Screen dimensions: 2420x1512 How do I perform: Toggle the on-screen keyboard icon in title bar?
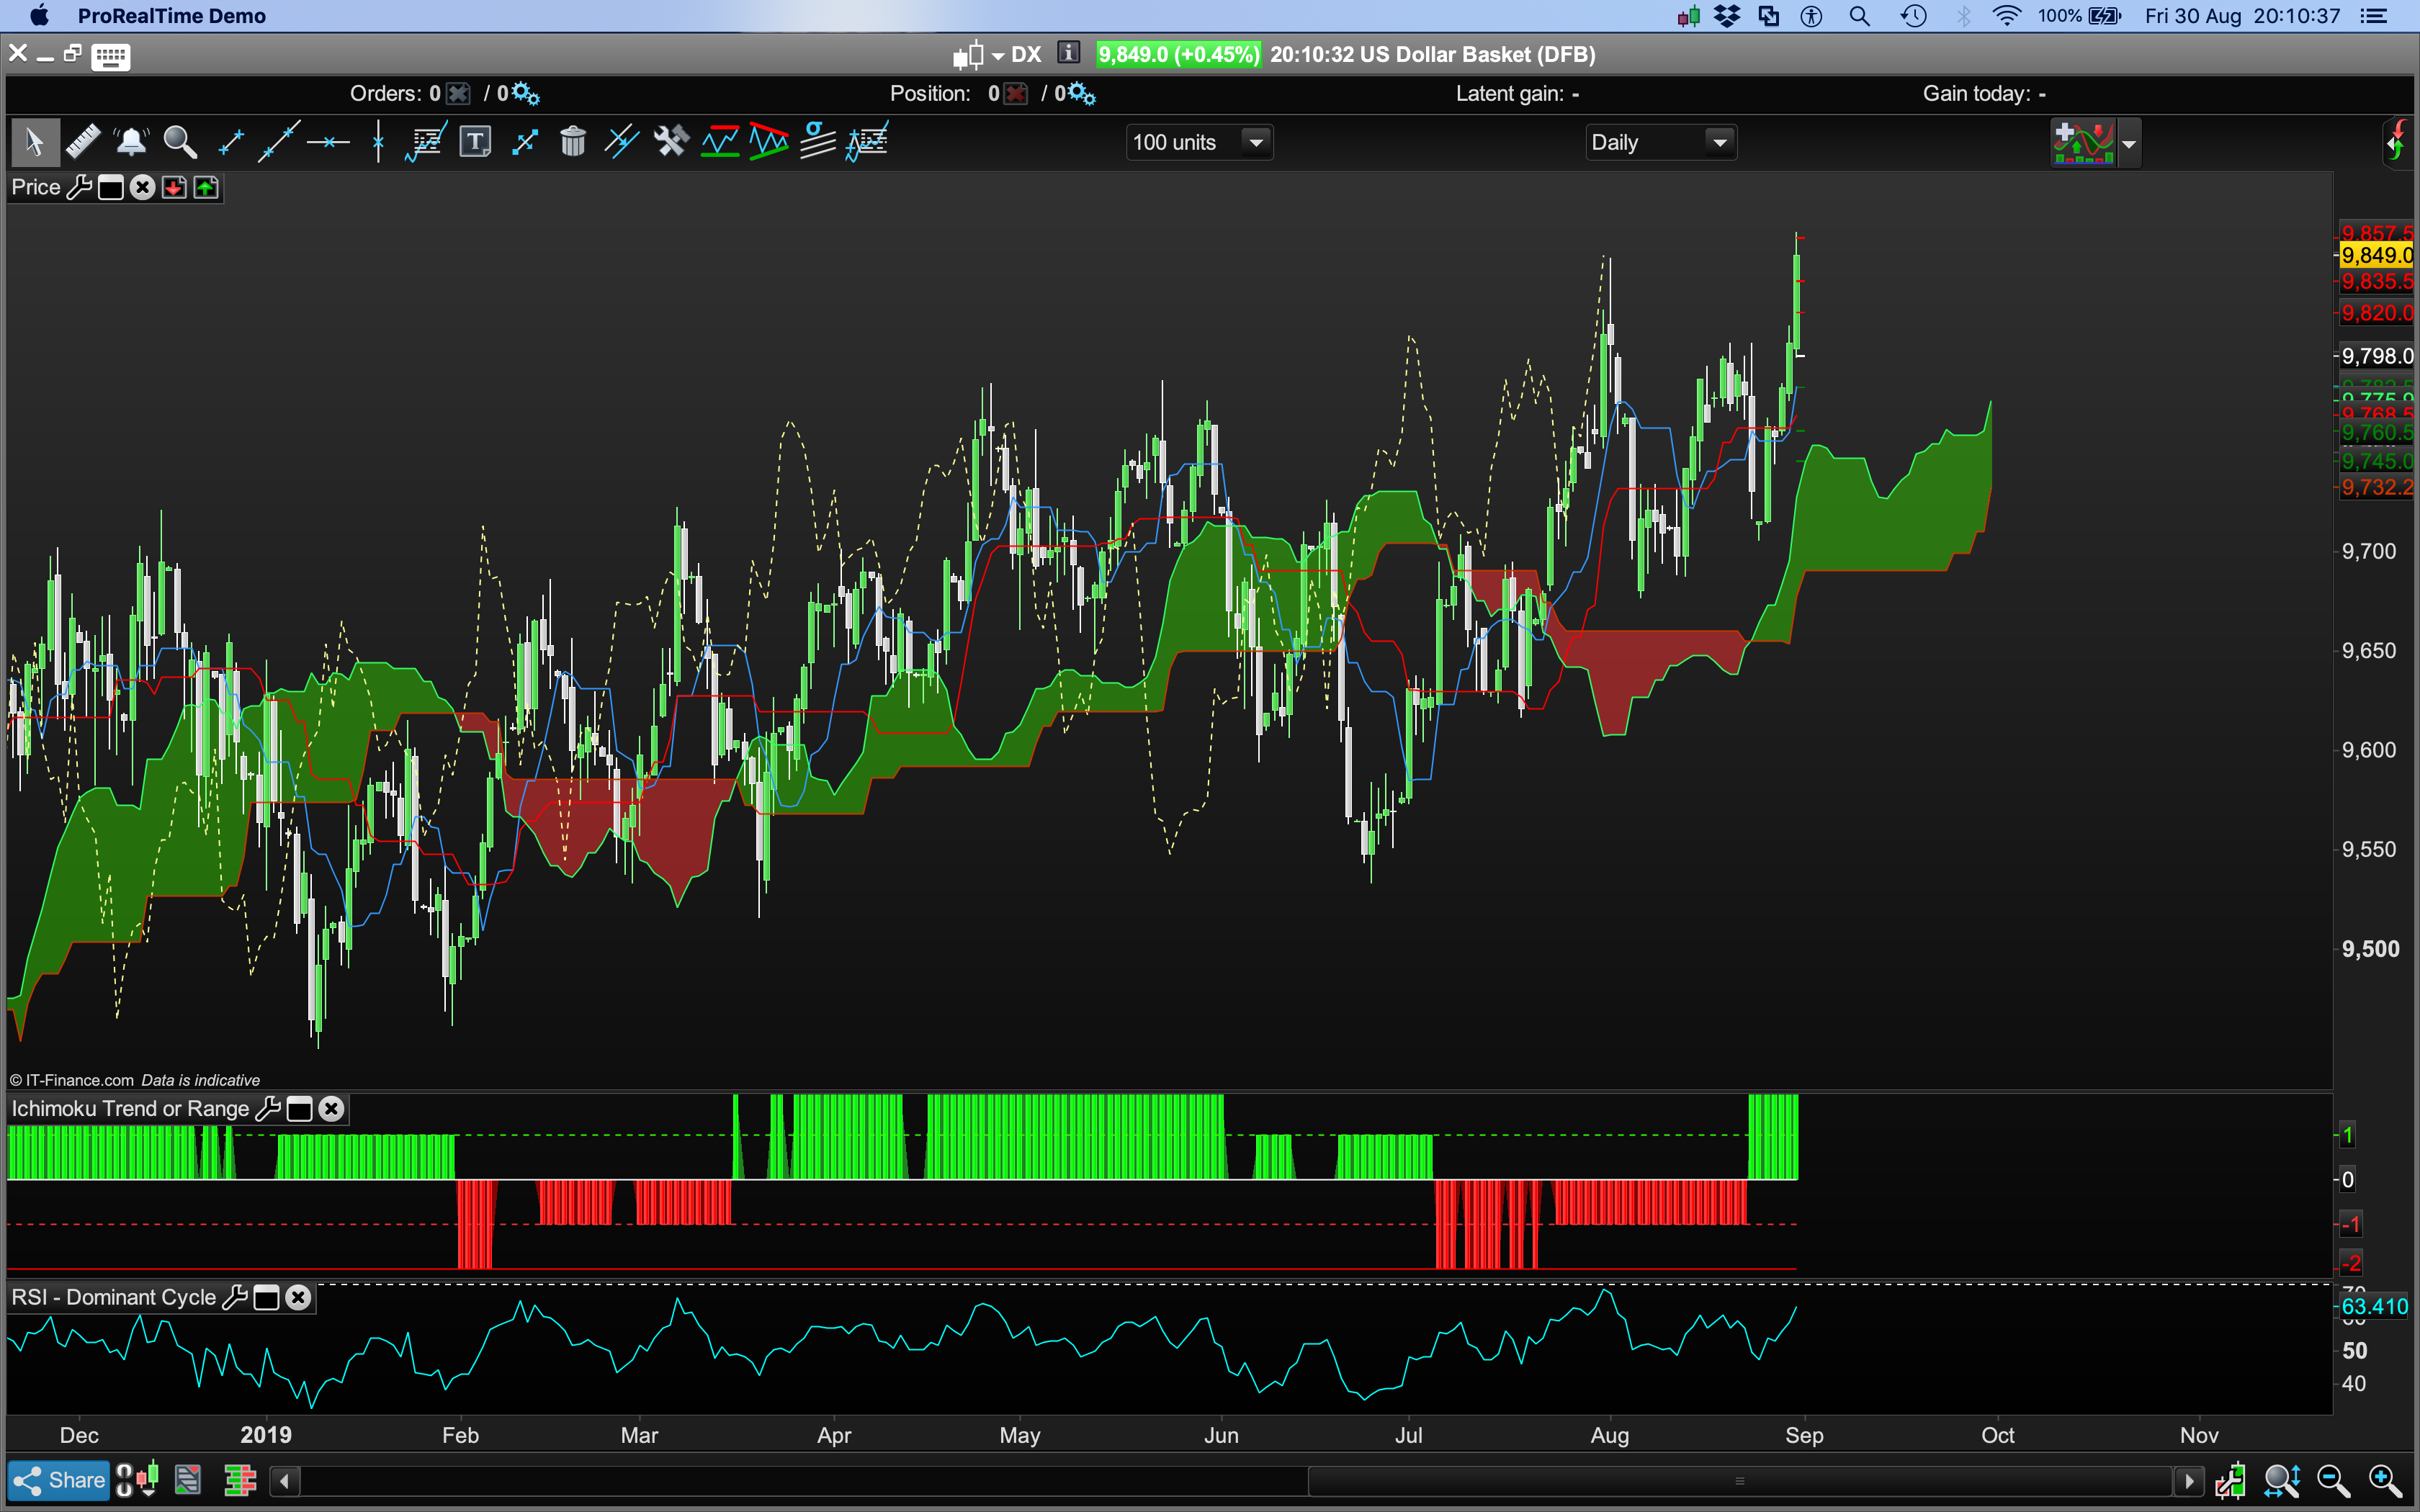110,56
